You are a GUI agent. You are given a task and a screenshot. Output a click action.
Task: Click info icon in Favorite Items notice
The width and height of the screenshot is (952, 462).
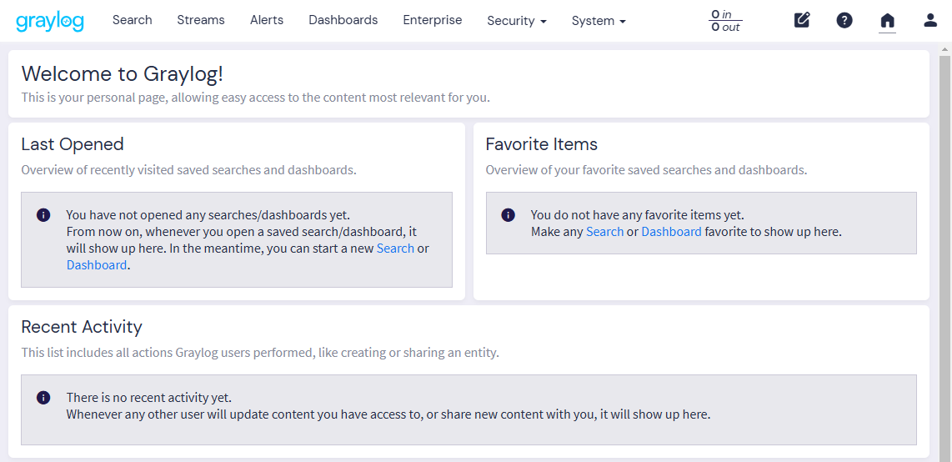(508, 215)
